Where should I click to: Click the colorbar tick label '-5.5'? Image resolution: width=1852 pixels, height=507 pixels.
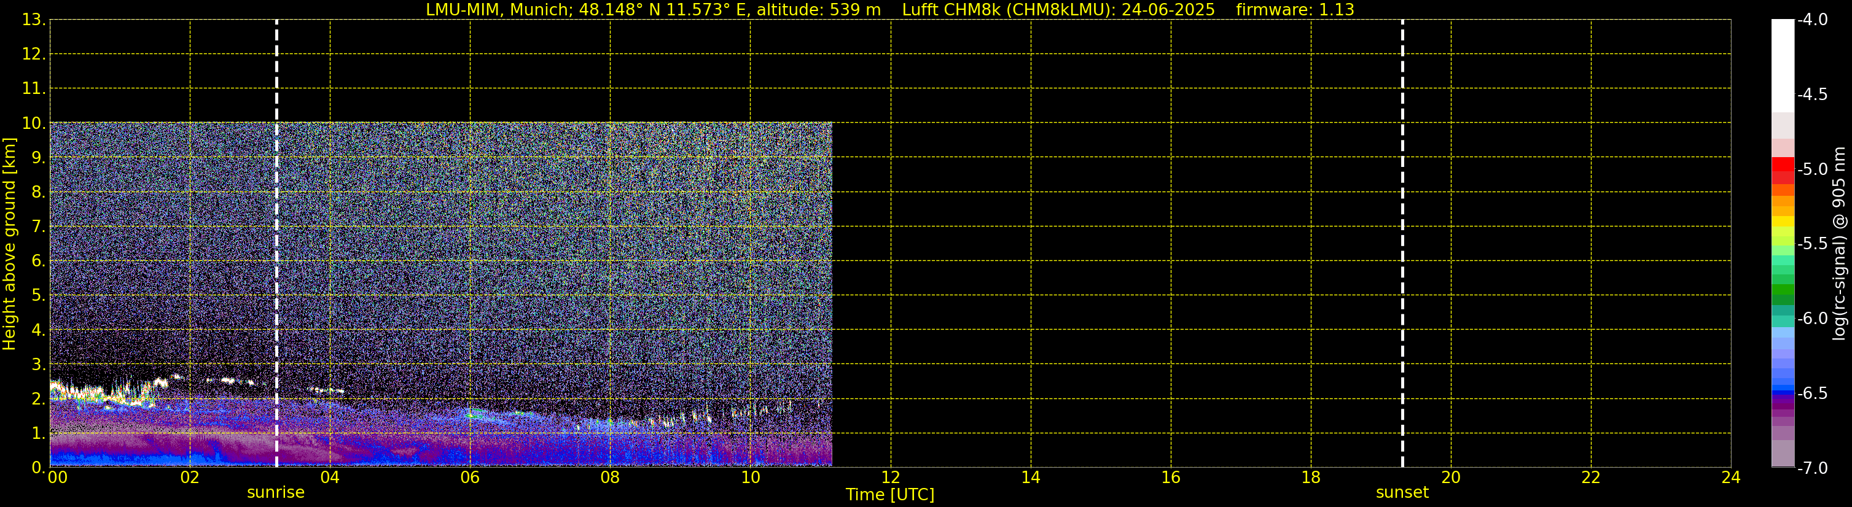click(1811, 244)
